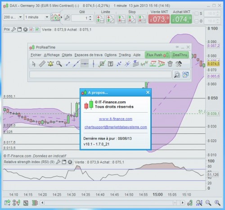Toggle the Flux Push mode button

157,55
